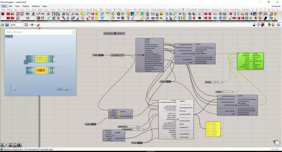Click the red Ladybug icon in the ribbon
Image resolution: width=282 pixels, height=152 pixels.
click(x=3, y=14)
